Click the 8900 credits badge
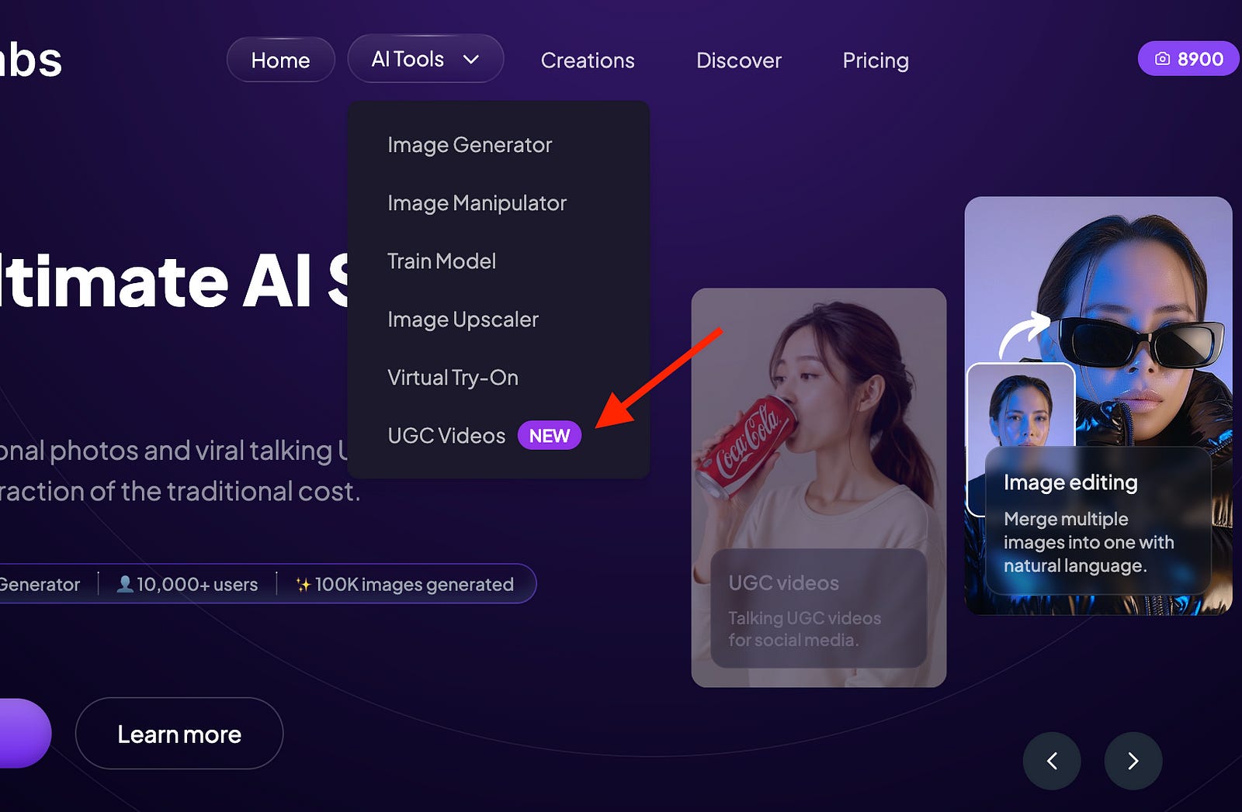 [x=1188, y=59]
